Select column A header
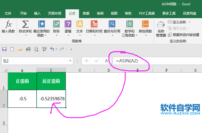Screen dimensions: 202x133 point(22,70)
